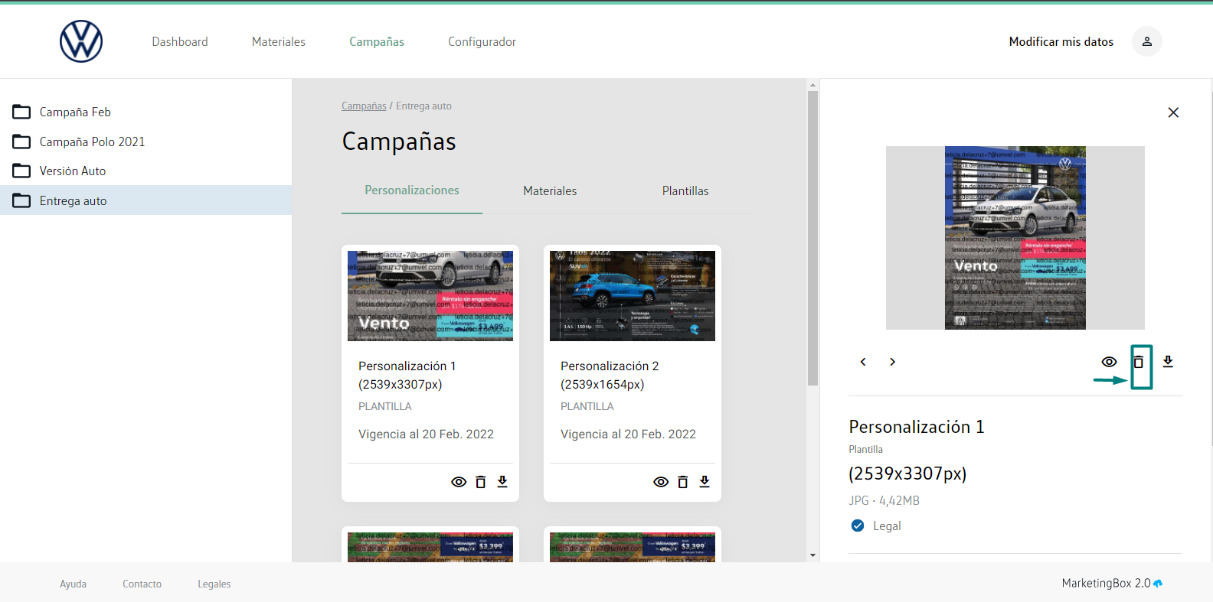View Personalización 1 card eye icon
The width and height of the screenshot is (1213, 602).
pyautogui.click(x=459, y=482)
